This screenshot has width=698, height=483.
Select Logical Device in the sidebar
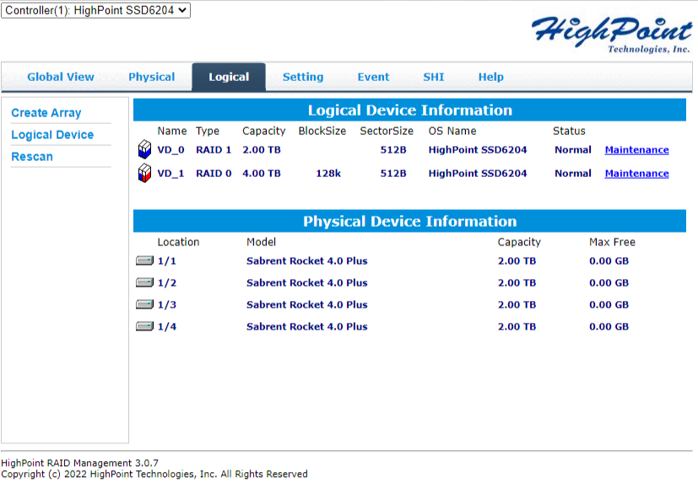tap(52, 135)
